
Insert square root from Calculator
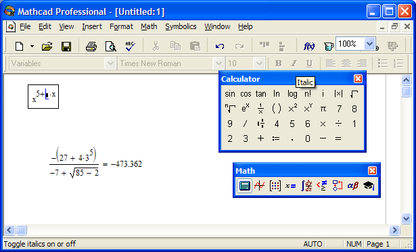pyautogui.click(x=354, y=94)
